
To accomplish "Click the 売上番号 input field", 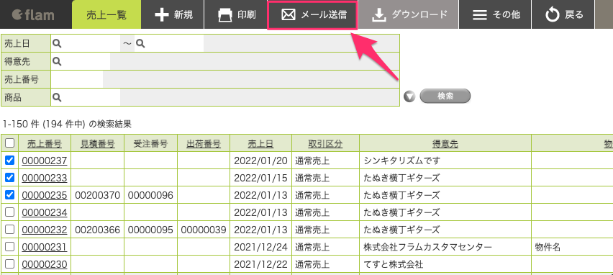I will [77, 79].
